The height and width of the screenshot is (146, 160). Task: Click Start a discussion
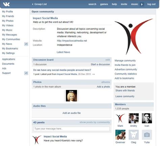click(x=100, y=65)
